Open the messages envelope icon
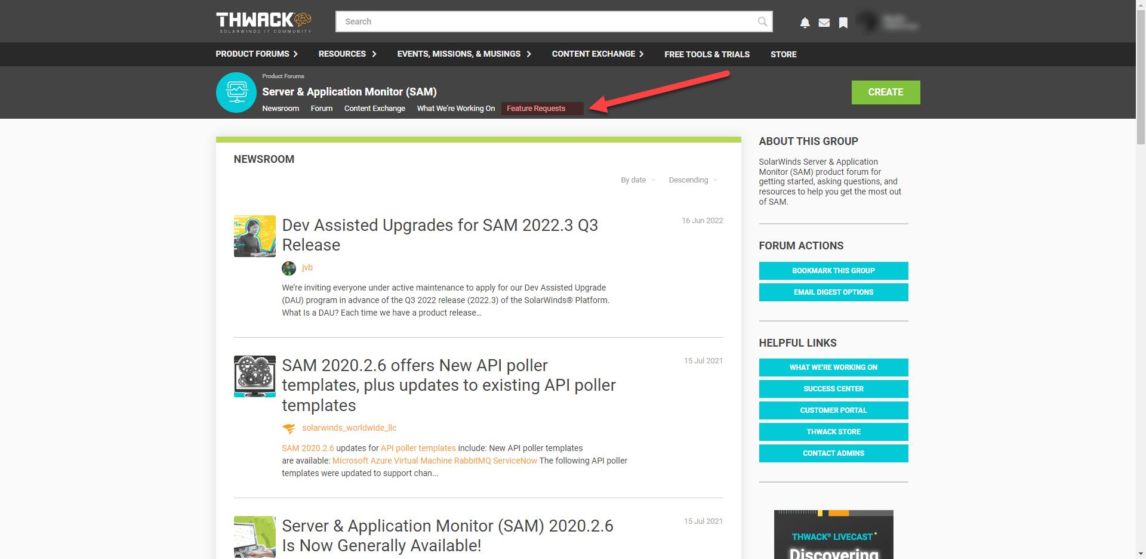The width and height of the screenshot is (1146, 559). click(824, 23)
